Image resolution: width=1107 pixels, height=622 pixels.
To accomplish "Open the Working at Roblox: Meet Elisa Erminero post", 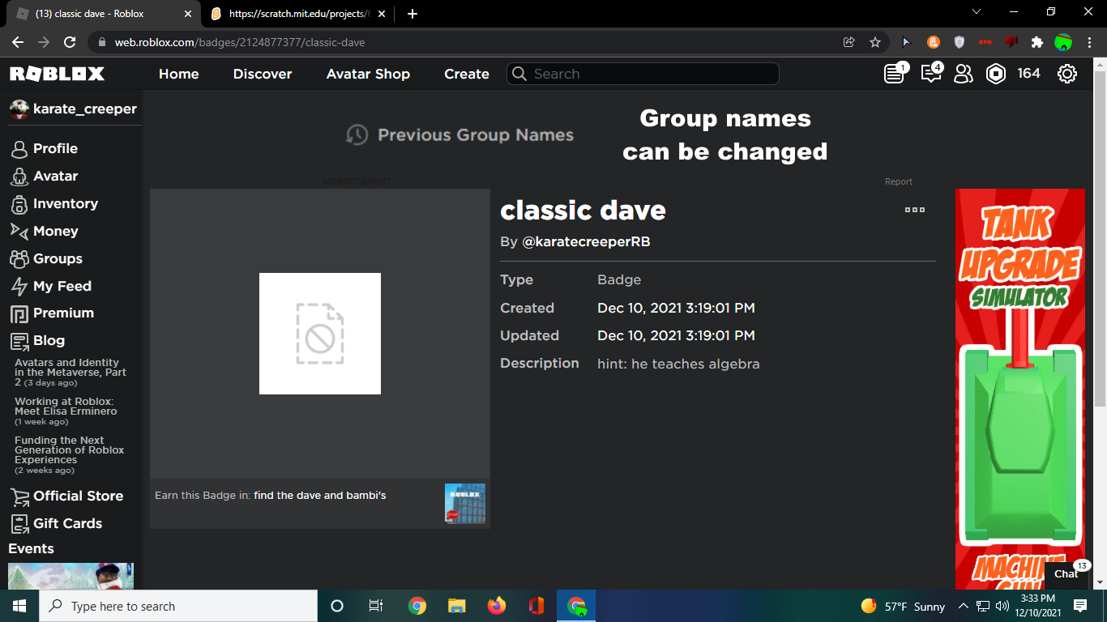I will pos(66,411).
